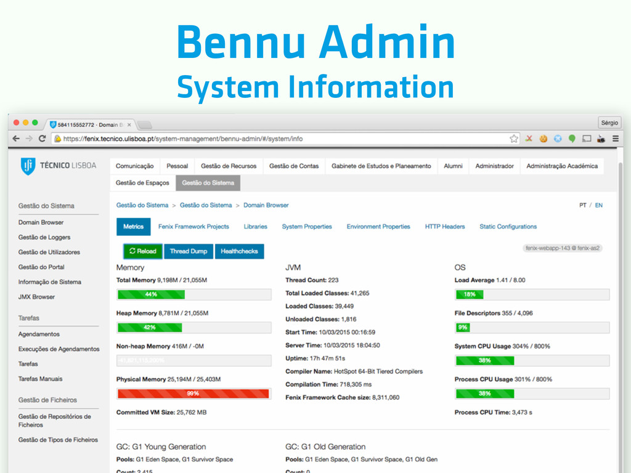Click Heap Memory 42% progress bar
631x473 pixels.
pos(194,328)
